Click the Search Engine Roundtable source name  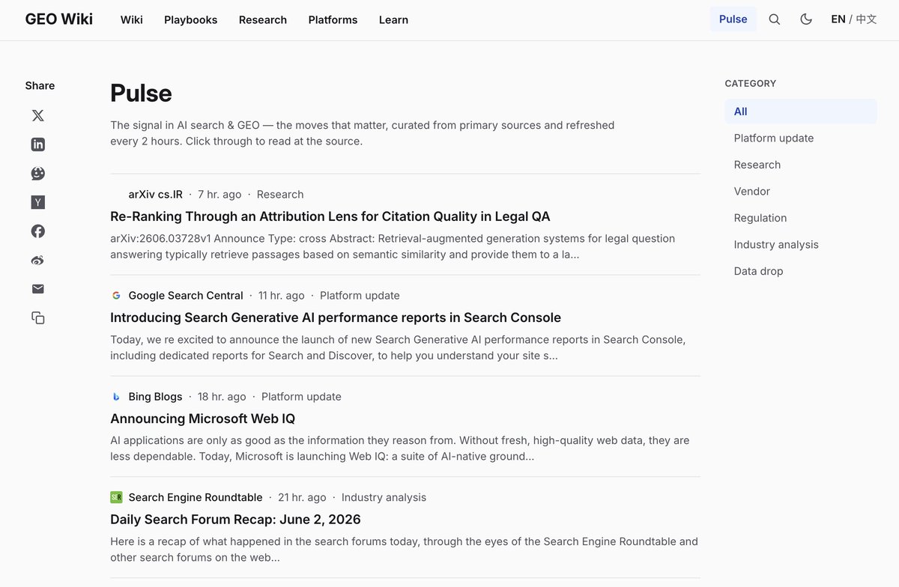pos(196,497)
